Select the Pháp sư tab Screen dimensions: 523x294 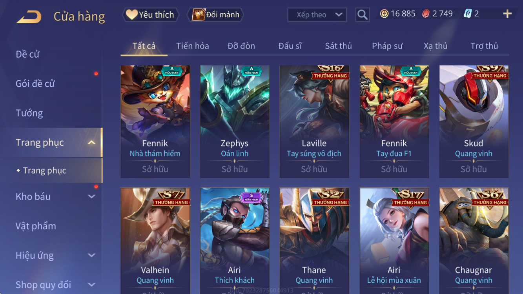pos(387,46)
